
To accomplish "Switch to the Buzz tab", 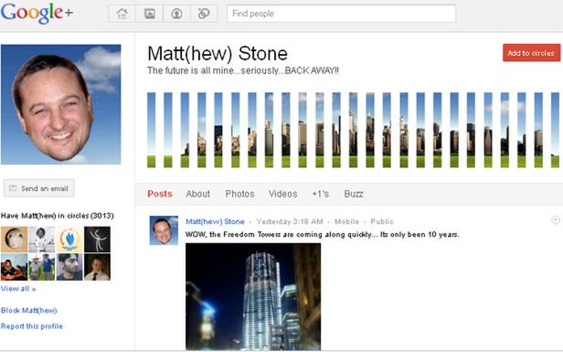I will [354, 194].
